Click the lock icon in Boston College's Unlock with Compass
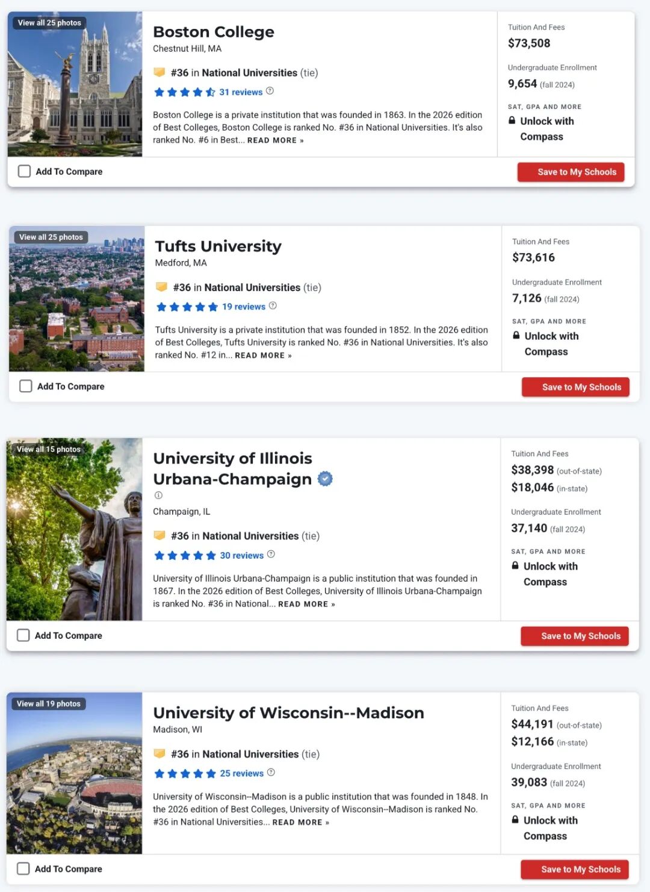This screenshot has width=650, height=892. pyautogui.click(x=512, y=121)
